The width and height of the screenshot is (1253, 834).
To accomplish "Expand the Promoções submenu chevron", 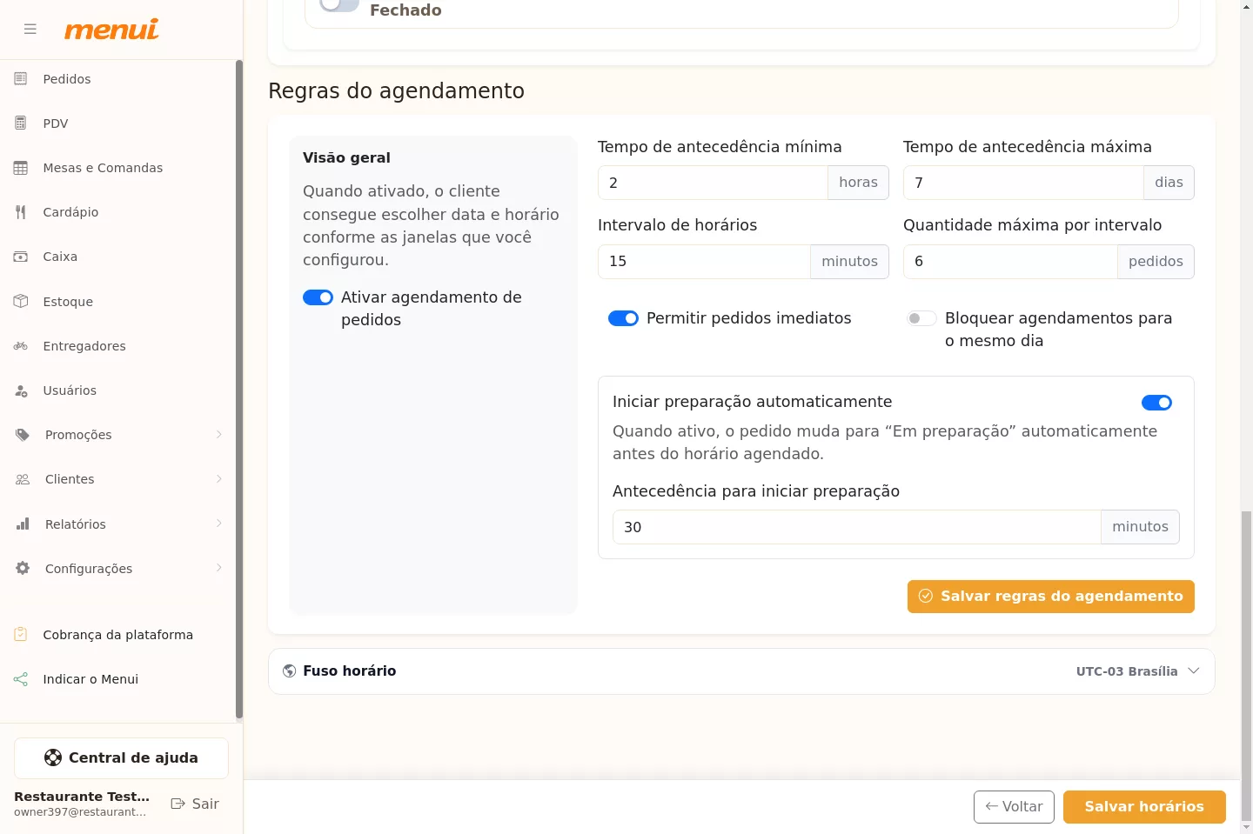I will click(x=218, y=435).
